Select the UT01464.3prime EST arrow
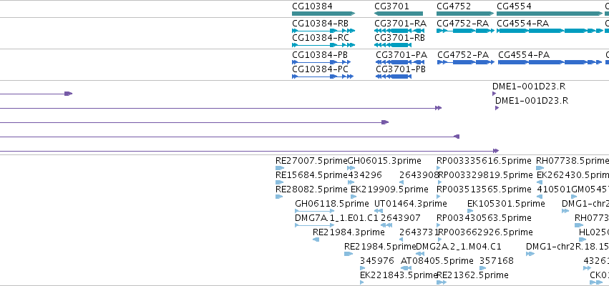Viewport: 609px width, 286px height. [379, 211]
